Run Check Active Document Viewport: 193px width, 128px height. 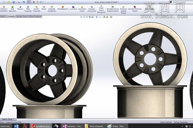pyautogui.click(x=101, y=9)
